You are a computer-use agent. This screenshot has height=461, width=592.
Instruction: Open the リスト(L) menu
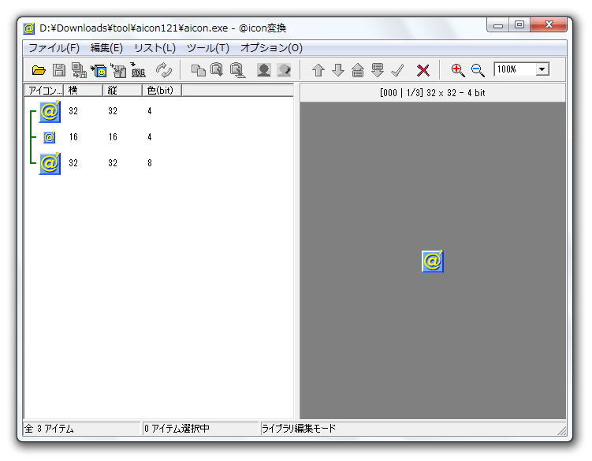pos(155,48)
